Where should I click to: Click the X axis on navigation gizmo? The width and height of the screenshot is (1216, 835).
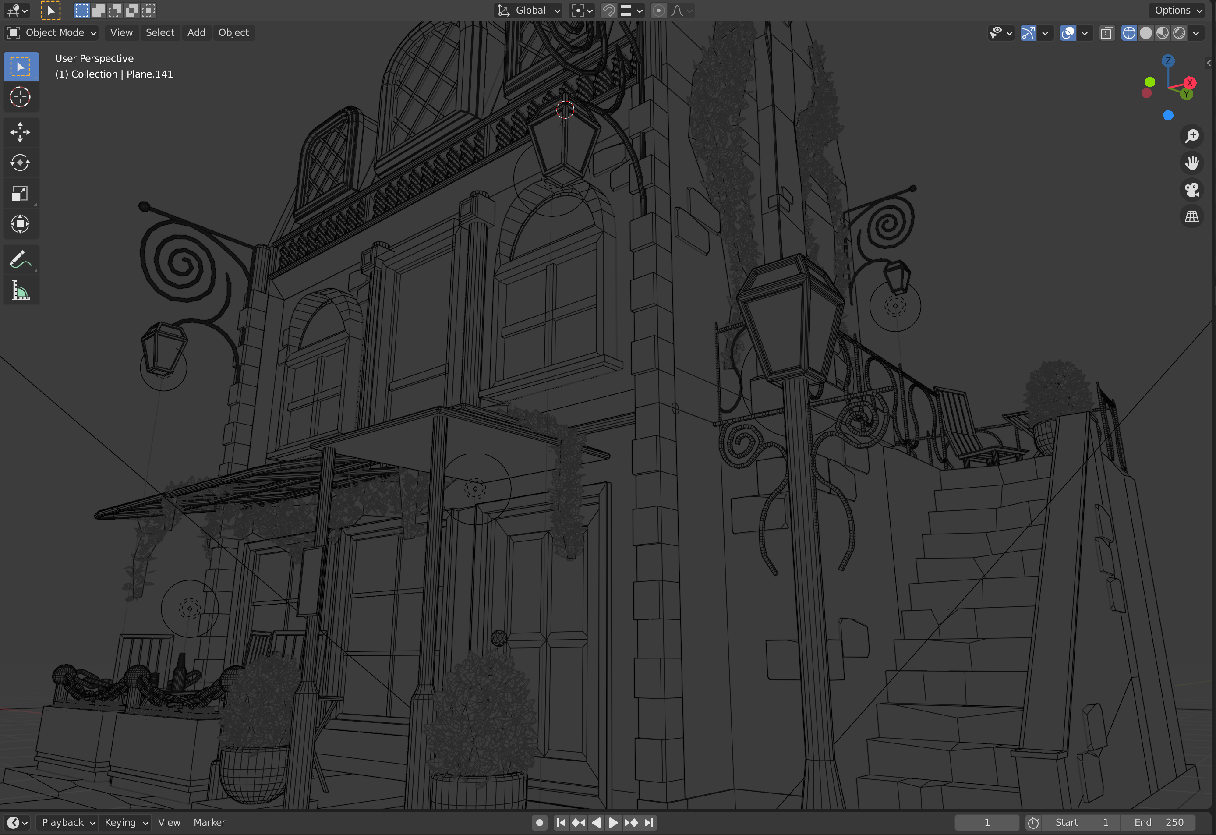[1189, 83]
